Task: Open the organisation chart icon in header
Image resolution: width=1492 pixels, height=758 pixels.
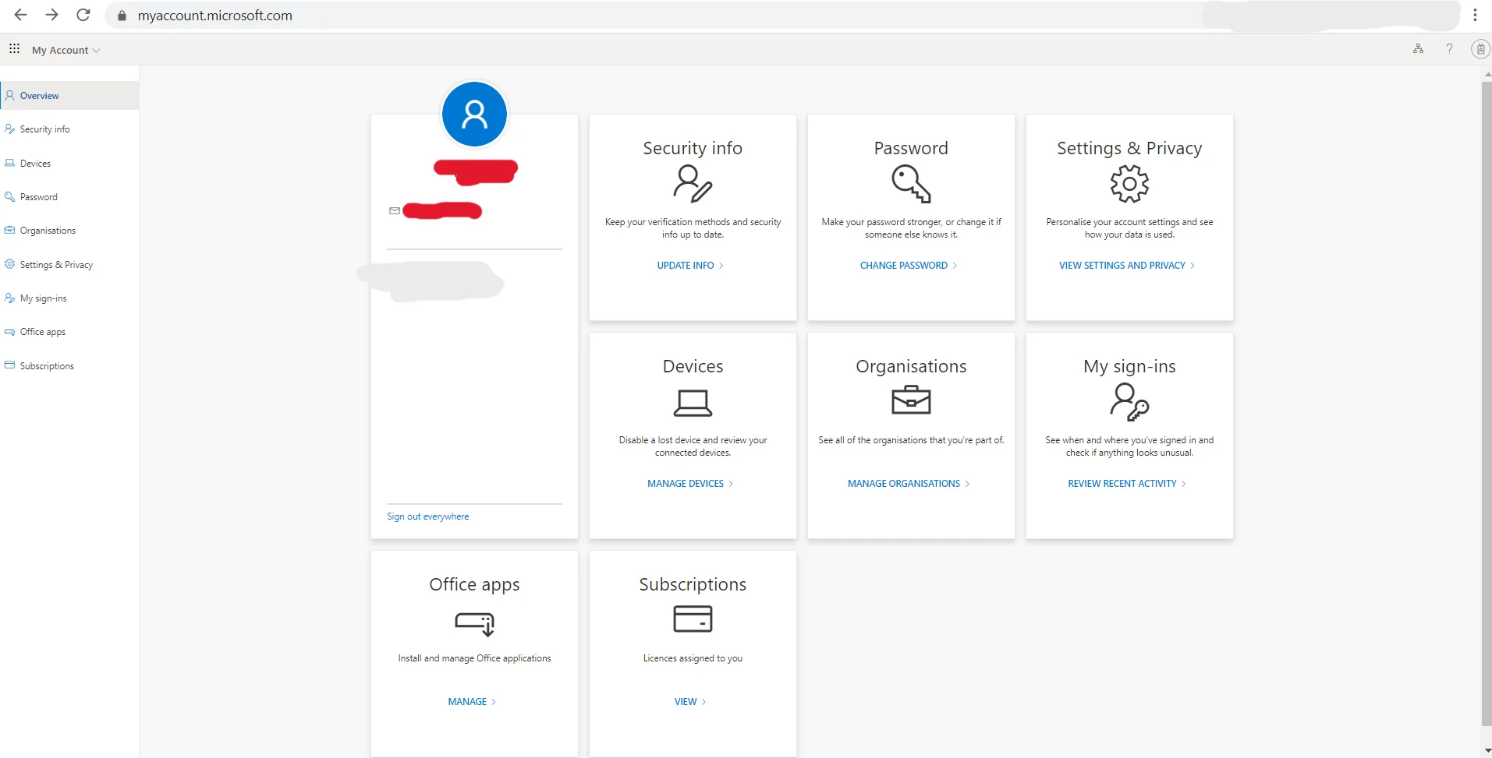Action: pos(1418,49)
